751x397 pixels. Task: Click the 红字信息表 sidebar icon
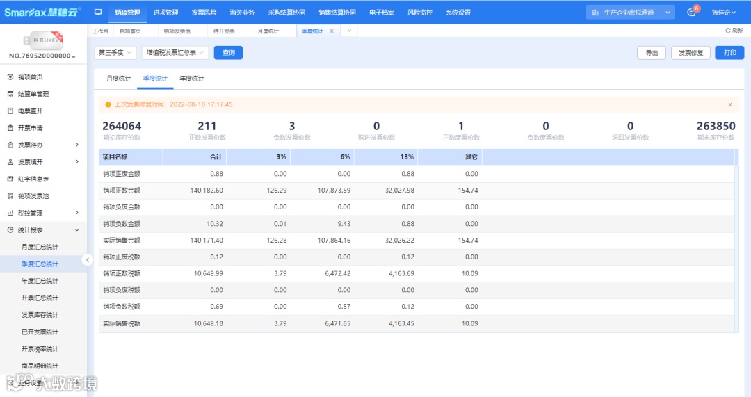coord(10,179)
